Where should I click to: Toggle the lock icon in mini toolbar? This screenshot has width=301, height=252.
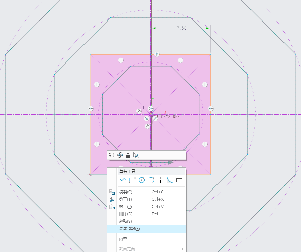[128, 155]
